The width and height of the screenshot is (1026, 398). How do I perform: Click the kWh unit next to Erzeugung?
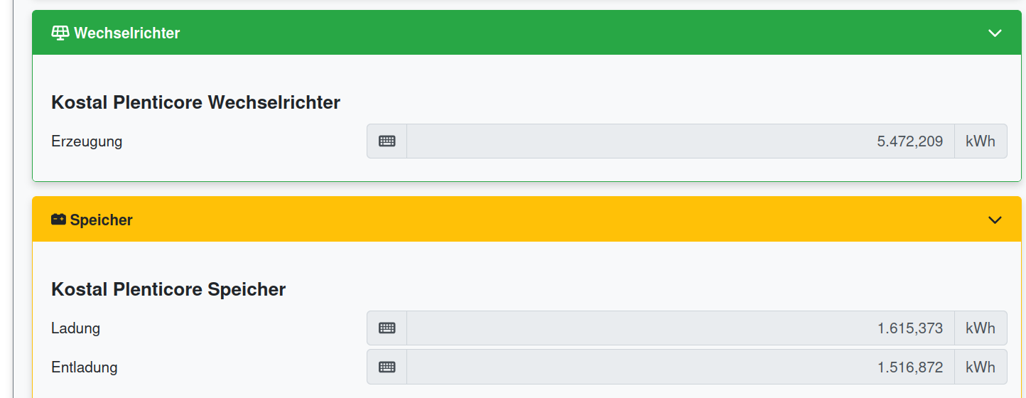pyautogui.click(x=980, y=141)
